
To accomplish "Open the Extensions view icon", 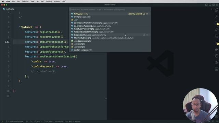I will point(217,43).
